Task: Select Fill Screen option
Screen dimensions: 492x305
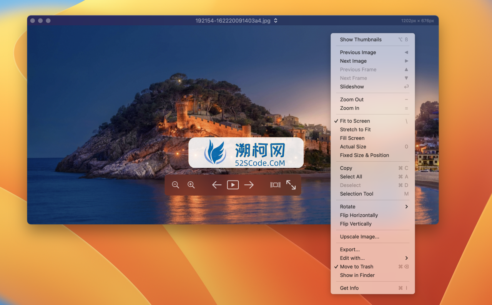Action: (x=373, y=138)
